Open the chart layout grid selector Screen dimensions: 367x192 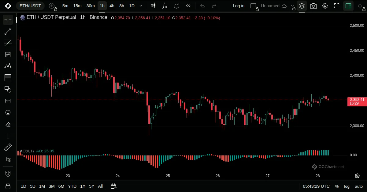point(254,6)
